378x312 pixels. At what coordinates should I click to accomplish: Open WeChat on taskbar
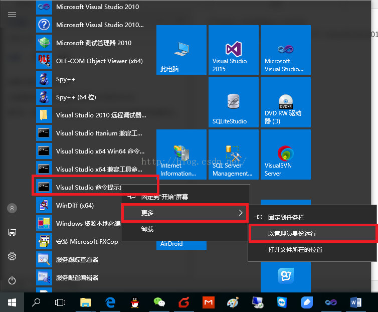pos(159,302)
